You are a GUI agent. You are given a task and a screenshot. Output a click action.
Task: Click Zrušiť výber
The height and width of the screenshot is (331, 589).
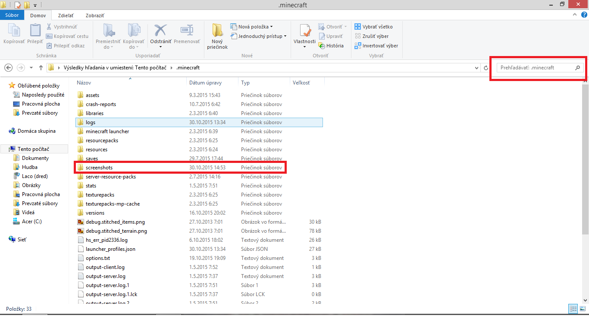(x=372, y=36)
